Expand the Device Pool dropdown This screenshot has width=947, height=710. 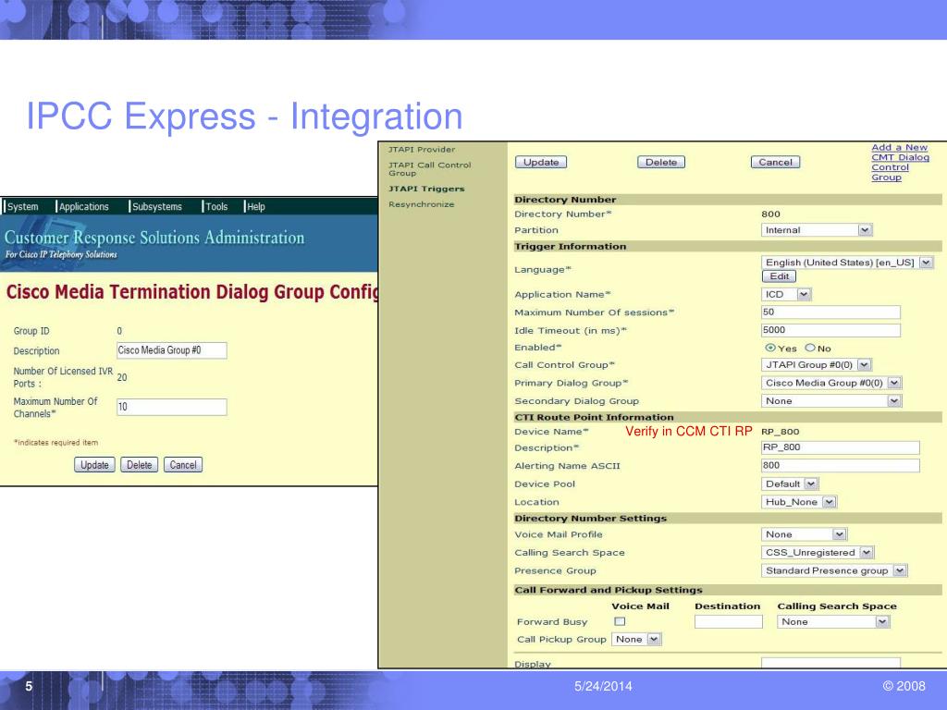(x=790, y=484)
